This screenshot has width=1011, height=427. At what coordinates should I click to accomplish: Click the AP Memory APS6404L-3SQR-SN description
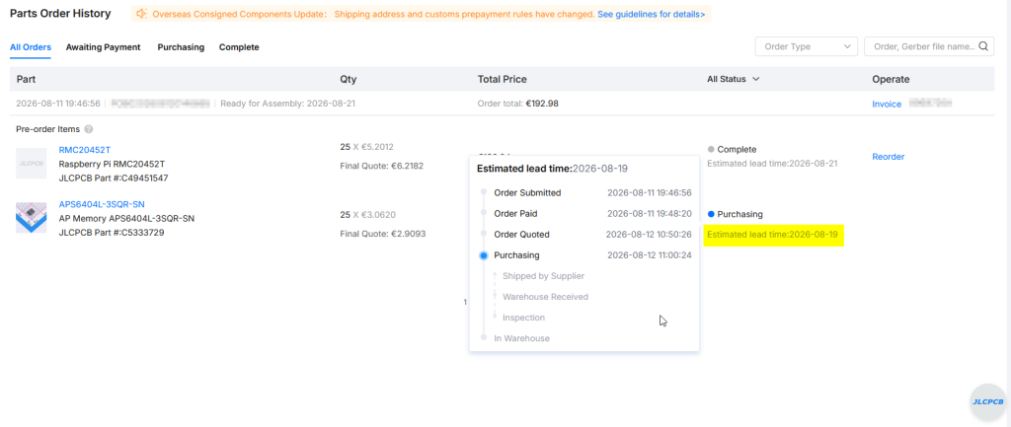point(126,218)
